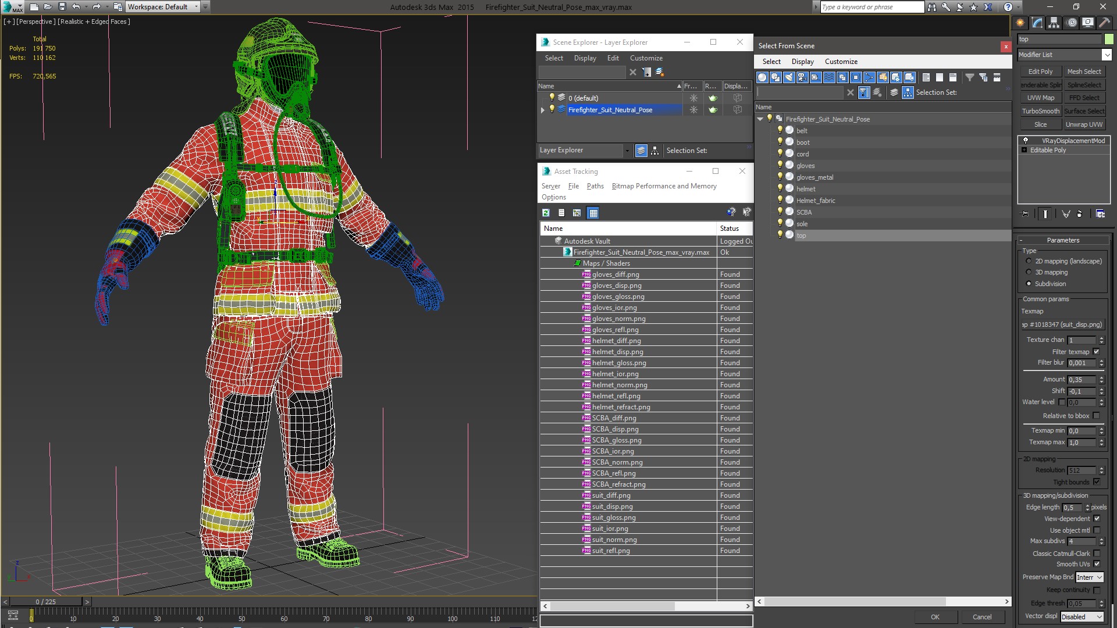Expand Editable Poly in modifier stack
Viewport: 1117px width, 628px height.
1024,150
